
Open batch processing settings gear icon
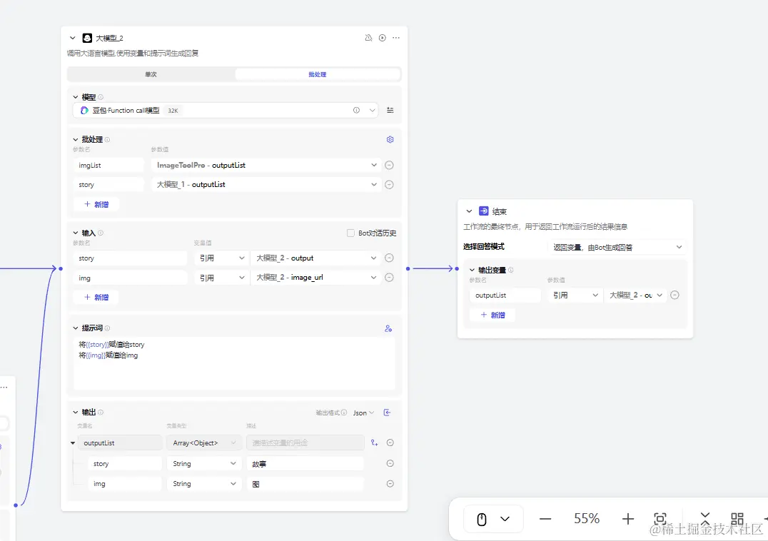coord(390,140)
